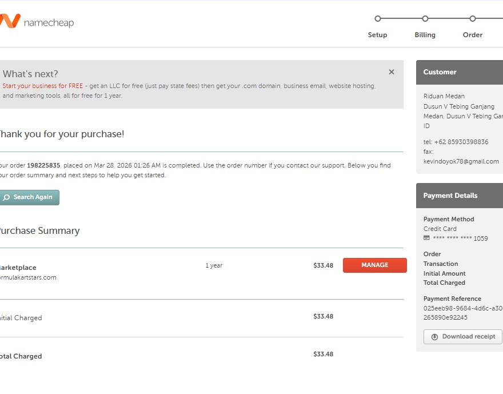503x394 pixels.
Task: Click the Namecheap logo icon
Action: (x=10, y=22)
